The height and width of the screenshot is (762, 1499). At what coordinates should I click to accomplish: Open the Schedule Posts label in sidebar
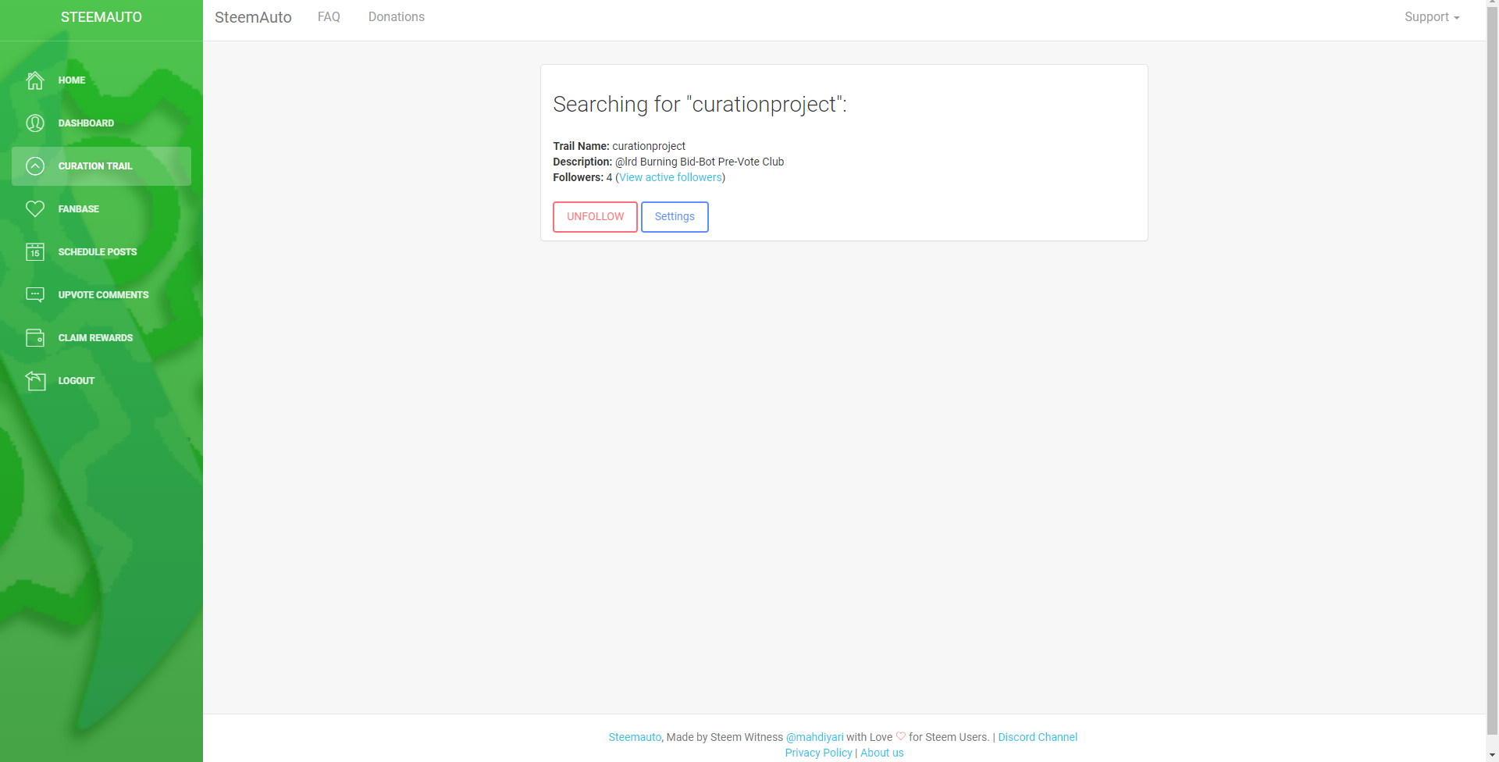click(x=98, y=252)
